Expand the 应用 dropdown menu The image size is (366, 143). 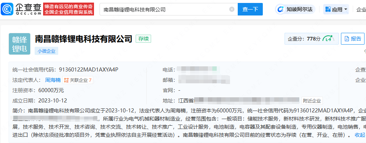click(x=336, y=9)
